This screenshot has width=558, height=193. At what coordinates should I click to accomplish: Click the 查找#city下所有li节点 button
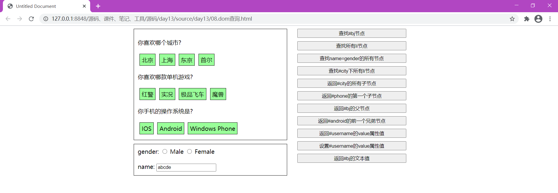coord(352,71)
